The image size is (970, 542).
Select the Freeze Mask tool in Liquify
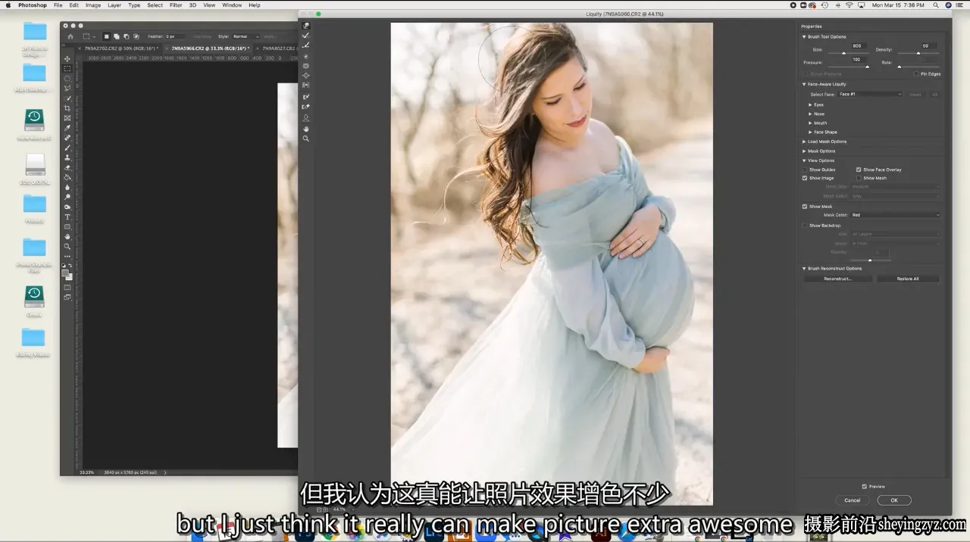coord(306,97)
